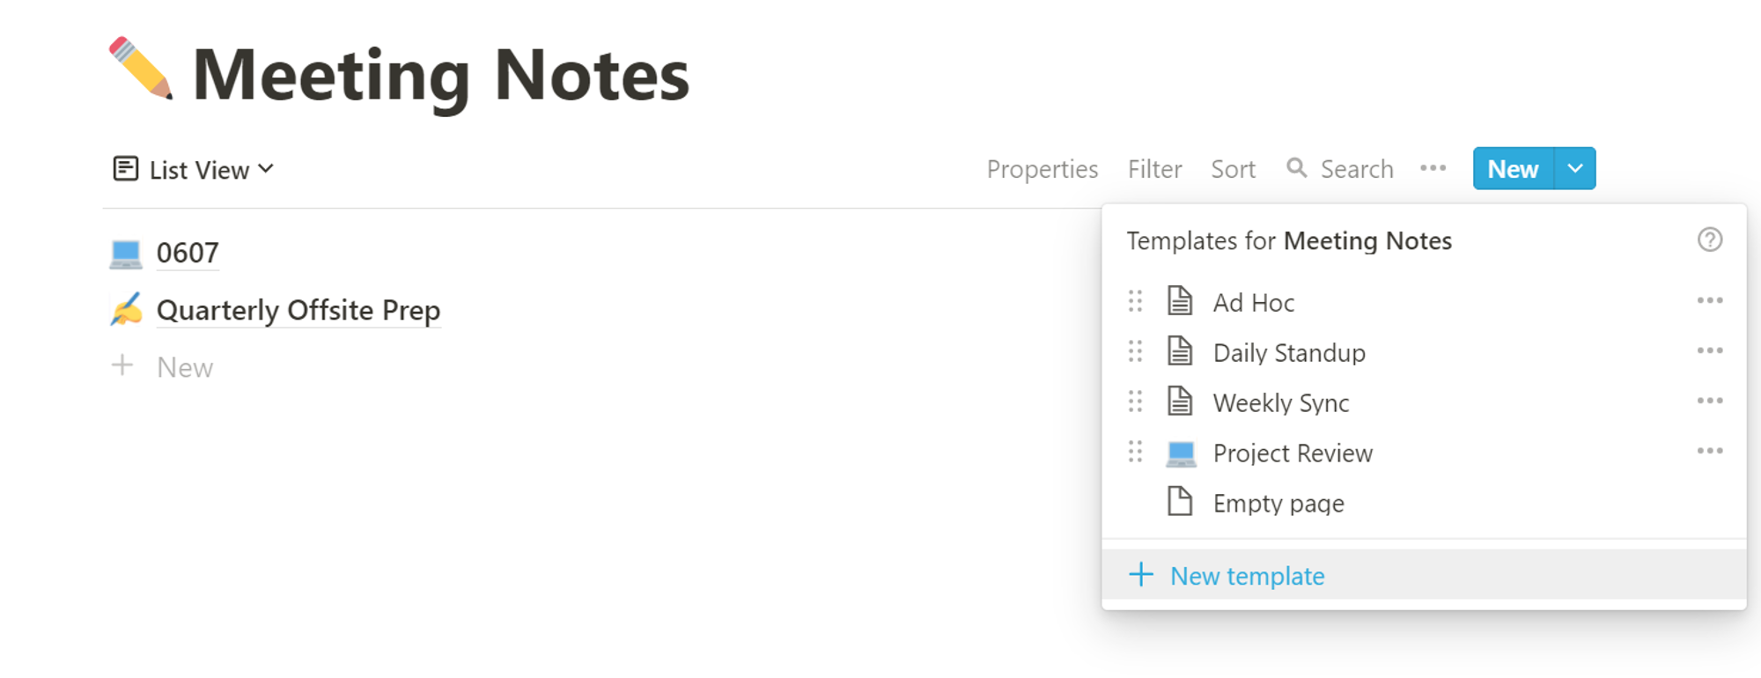Screen dimensions: 1761x678
Task: Click the help question mark icon
Action: pos(1709,240)
